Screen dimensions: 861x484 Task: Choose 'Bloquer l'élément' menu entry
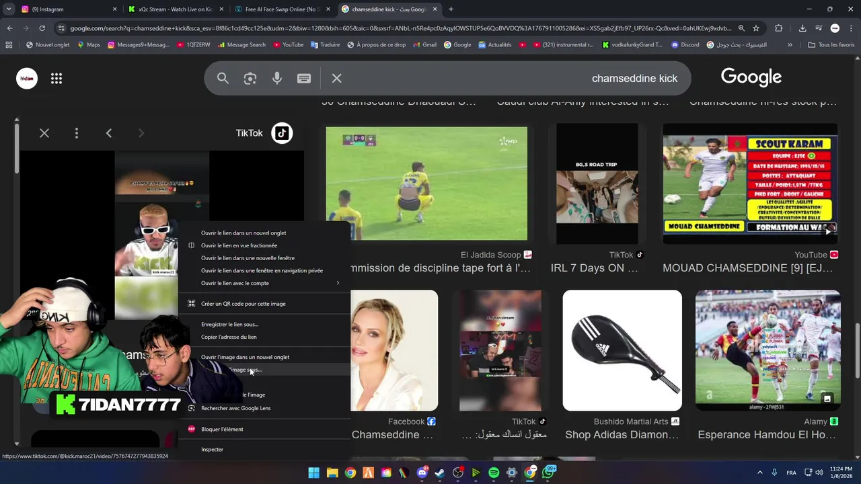pyautogui.click(x=264, y=429)
